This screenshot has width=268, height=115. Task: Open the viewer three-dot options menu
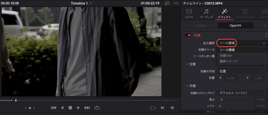coord(176,3)
